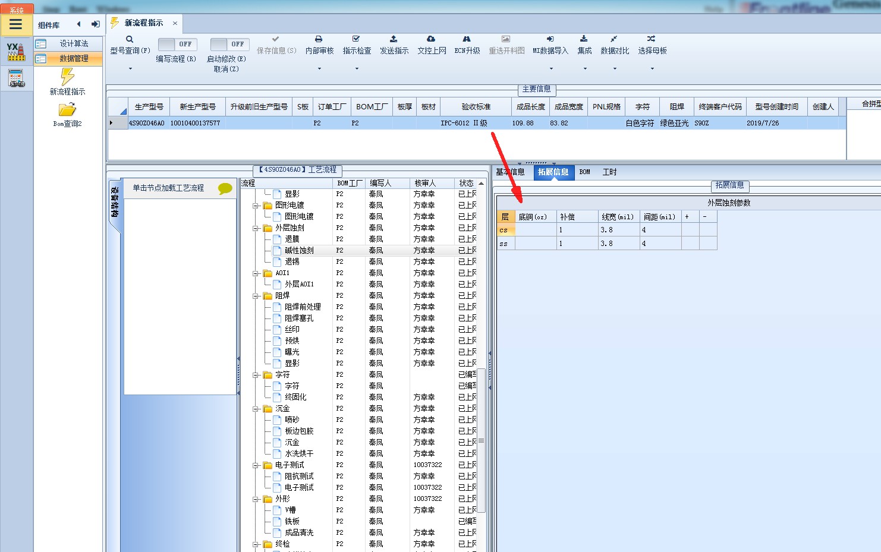Select 数据管理 in component library
The image size is (881, 552).
[x=68, y=58]
